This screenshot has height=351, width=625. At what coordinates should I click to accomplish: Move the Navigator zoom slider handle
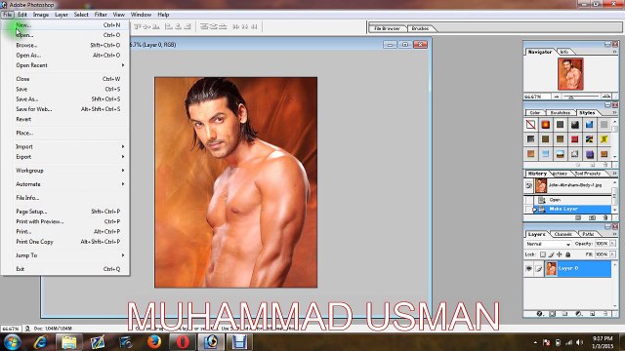tap(570, 97)
